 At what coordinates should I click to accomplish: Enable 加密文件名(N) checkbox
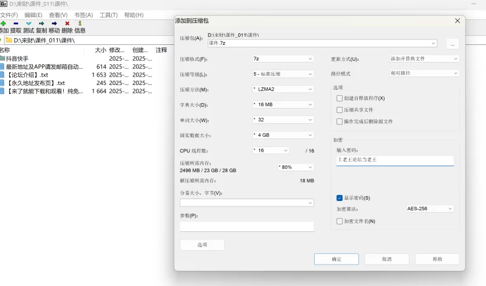(340, 221)
